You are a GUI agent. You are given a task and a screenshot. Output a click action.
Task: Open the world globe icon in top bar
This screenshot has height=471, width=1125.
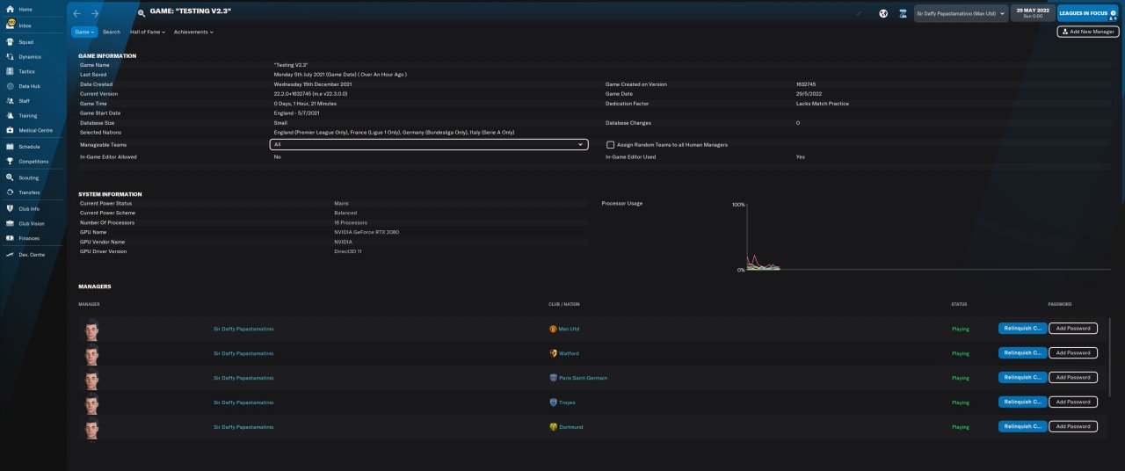(883, 14)
